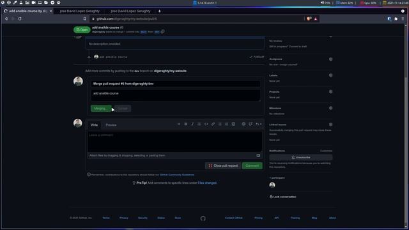
Task: Insert a heading in the comment toolbar
Action: pos(179,124)
